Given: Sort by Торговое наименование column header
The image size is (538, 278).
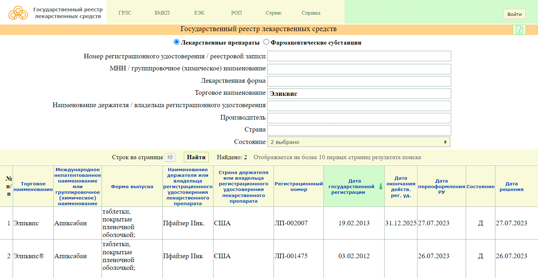Looking at the screenshot, I should click(x=33, y=186).
